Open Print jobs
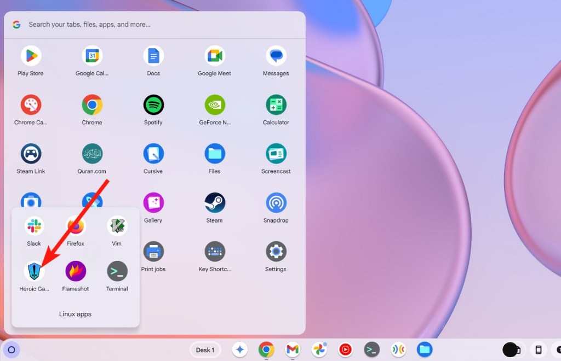Viewport: 561px width, 361px height. point(153,252)
